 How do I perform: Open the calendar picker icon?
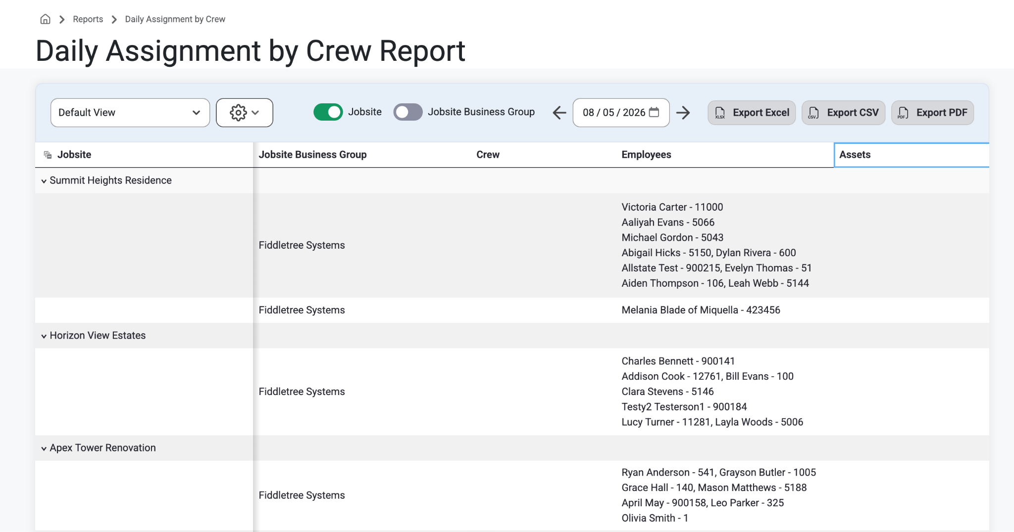point(654,112)
